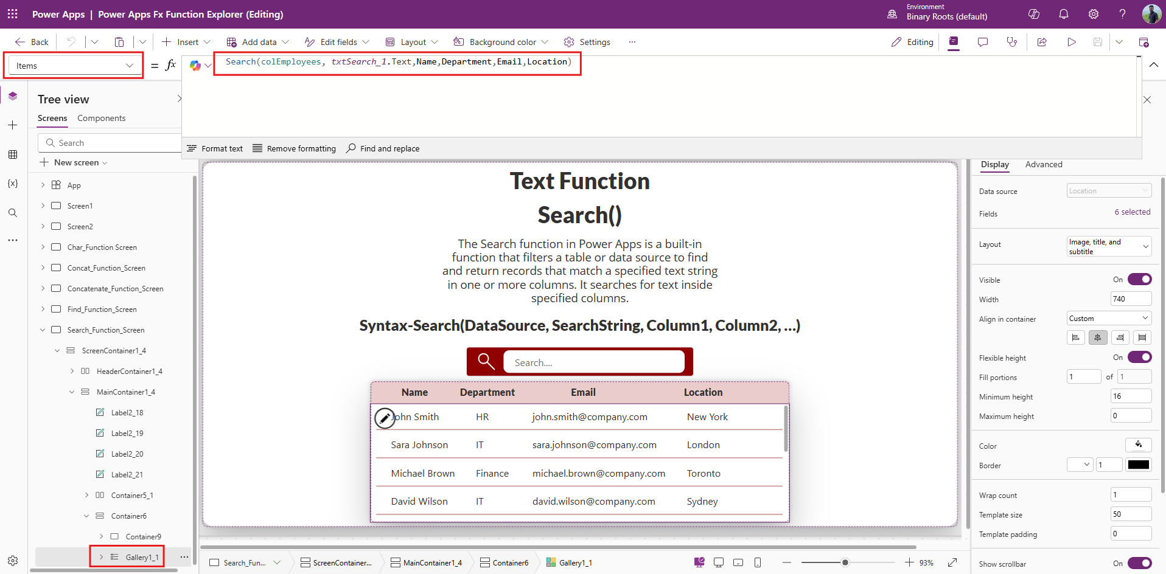The image size is (1166, 574).
Task: Click the Fit to window icon
Action: coord(952,562)
